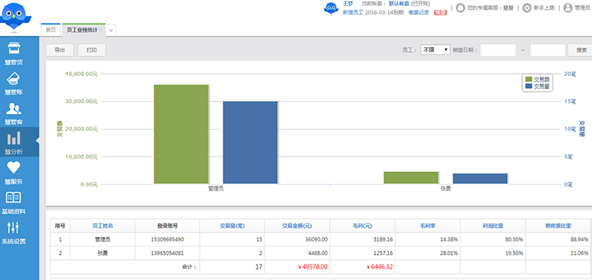The height and width of the screenshot is (280, 592).
Task: Click the customer service headset icon
Action: coord(460,7)
